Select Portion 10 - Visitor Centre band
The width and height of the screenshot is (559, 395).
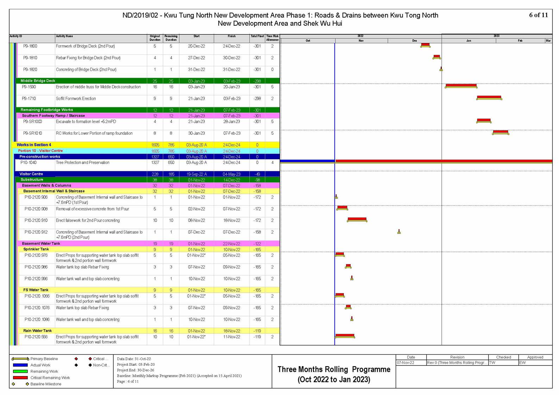(x=146, y=151)
